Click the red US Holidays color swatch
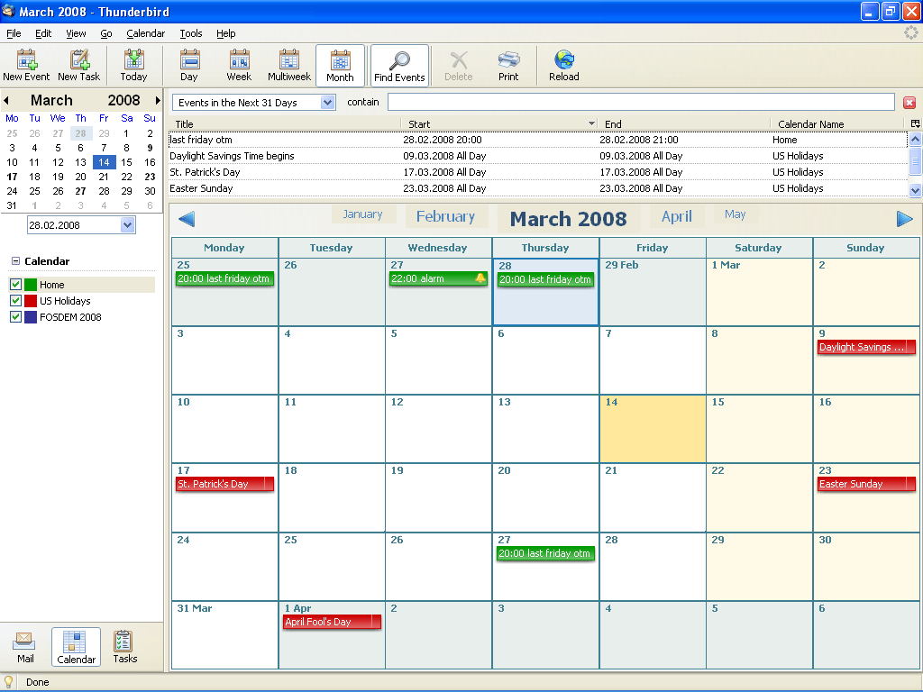 [x=31, y=301]
